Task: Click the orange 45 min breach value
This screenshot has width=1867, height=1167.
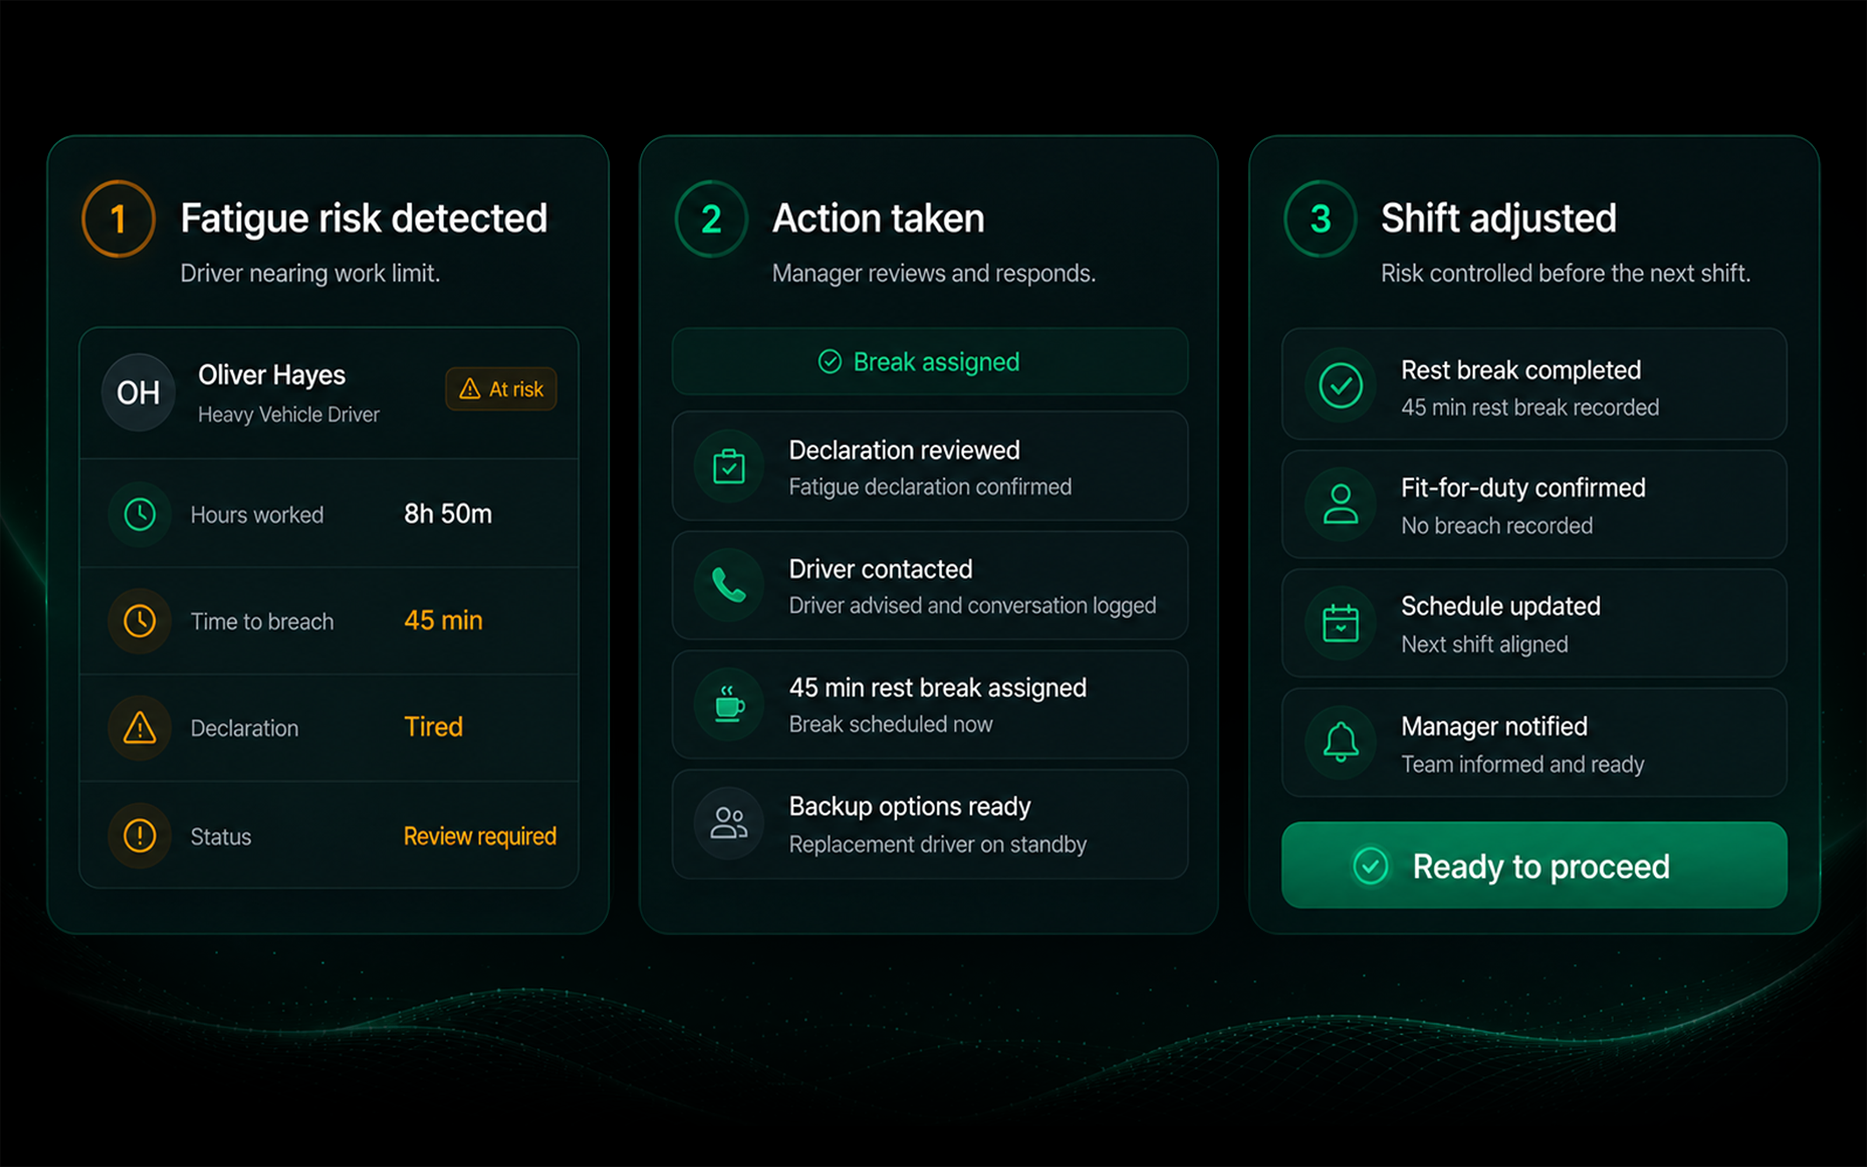Action: pos(443,620)
